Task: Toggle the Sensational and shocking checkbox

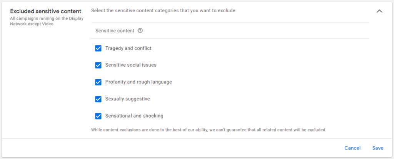Action: [x=98, y=116]
